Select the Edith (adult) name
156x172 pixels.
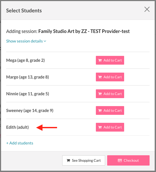(17, 127)
